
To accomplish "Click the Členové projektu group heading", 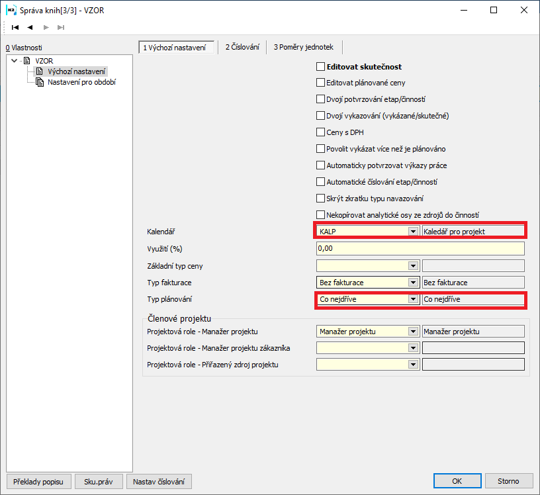I will coord(179,318).
